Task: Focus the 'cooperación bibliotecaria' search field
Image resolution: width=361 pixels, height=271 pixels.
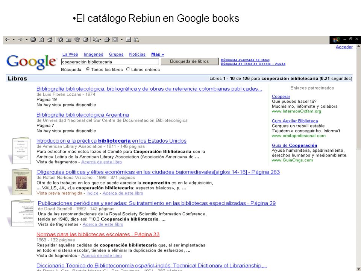Action: tap(110, 62)
